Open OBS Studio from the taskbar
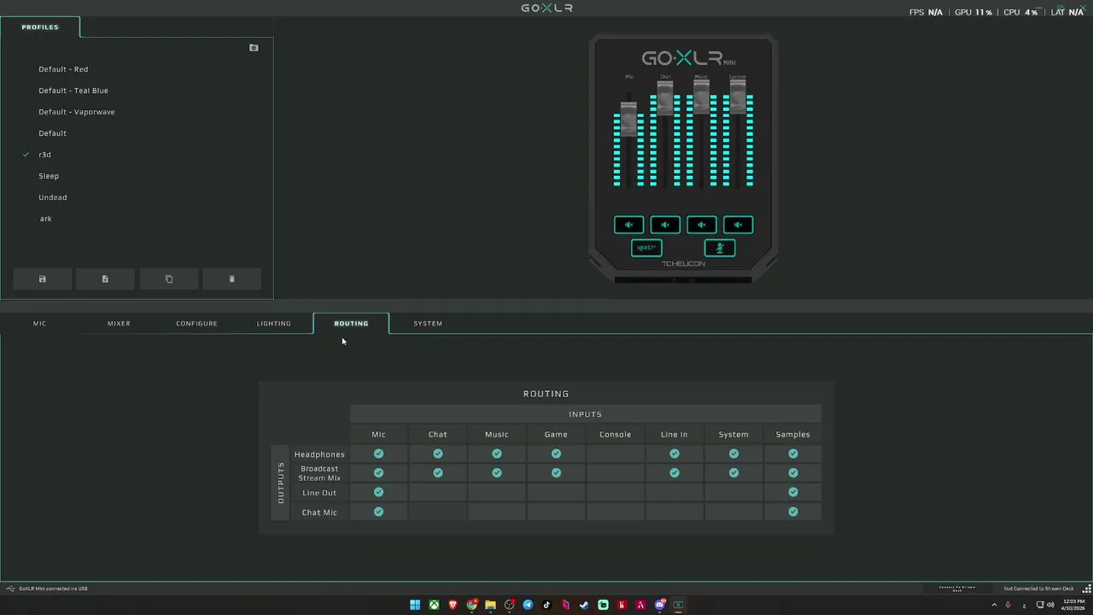The image size is (1093, 615). point(509,605)
